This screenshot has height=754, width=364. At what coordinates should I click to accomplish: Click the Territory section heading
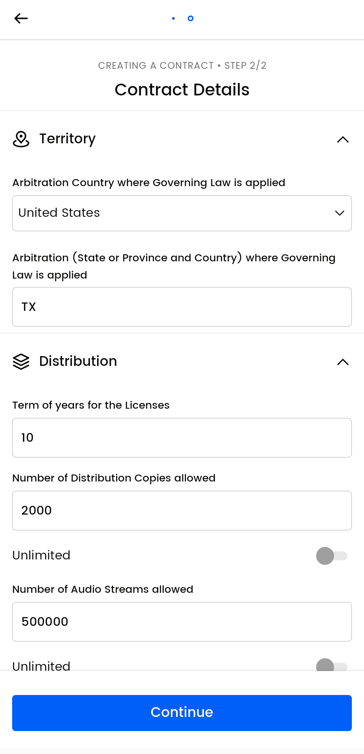[x=67, y=139]
